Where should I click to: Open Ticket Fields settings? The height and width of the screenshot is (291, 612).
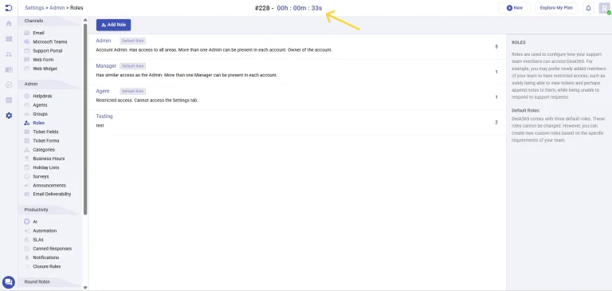coord(45,132)
